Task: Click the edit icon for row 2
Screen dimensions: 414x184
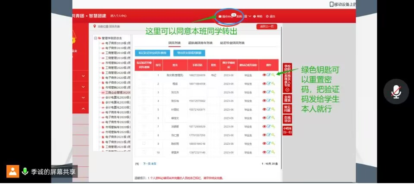Action: pos(269,84)
